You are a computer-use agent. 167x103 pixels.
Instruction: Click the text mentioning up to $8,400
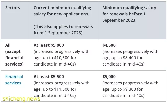point(130,58)
